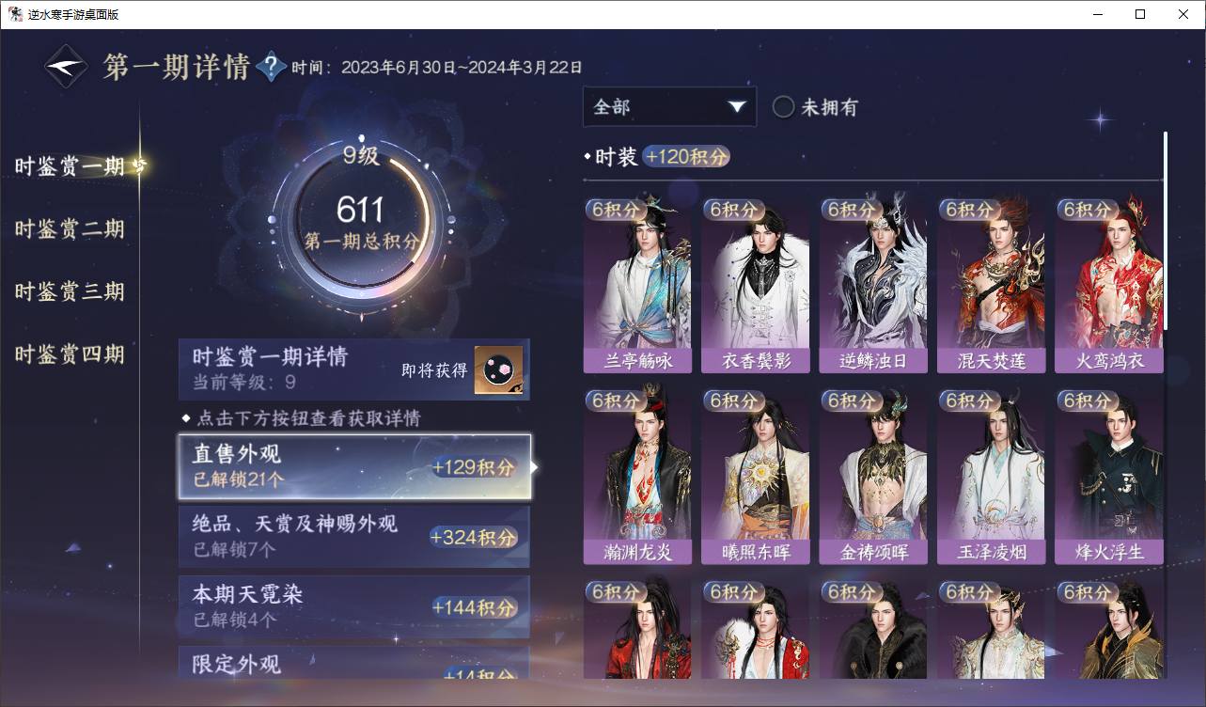The height and width of the screenshot is (707, 1206).
Task: Select the 逆鳞浊日 costume thumbnail
Action: pyautogui.click(x=873, y=286)
